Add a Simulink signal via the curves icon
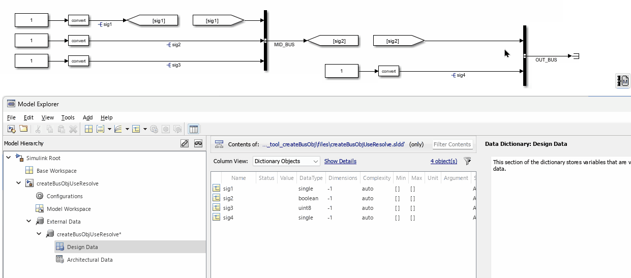Image resolution: width=631 pixels, height=278 pixels. pos(117,129)
